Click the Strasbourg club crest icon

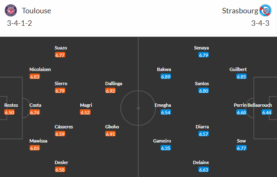pyautogui.click(x=265, y=11)
